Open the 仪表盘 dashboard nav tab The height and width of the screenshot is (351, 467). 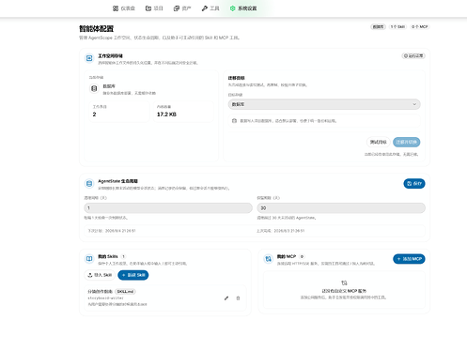coord(124,8)
